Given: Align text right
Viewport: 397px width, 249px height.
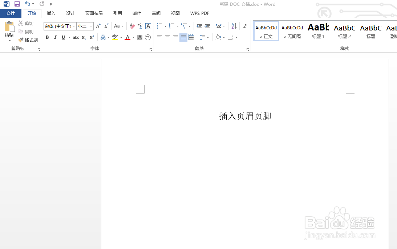Looking at the screenshot, I should [x=175, y=37].
